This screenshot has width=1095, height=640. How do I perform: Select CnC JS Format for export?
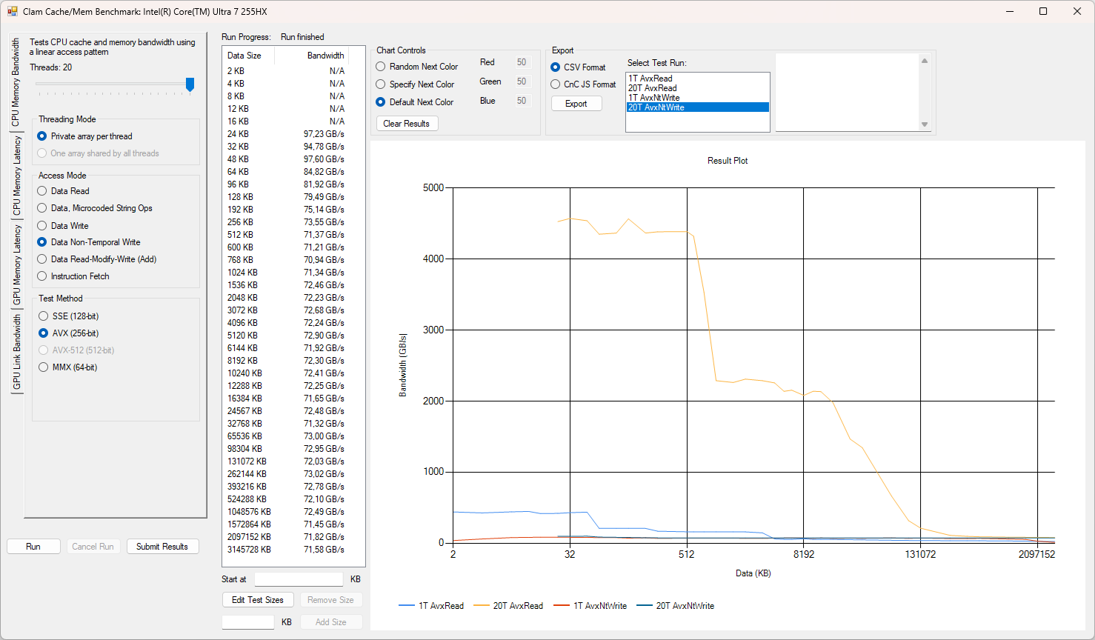click(x=556, y=84)
